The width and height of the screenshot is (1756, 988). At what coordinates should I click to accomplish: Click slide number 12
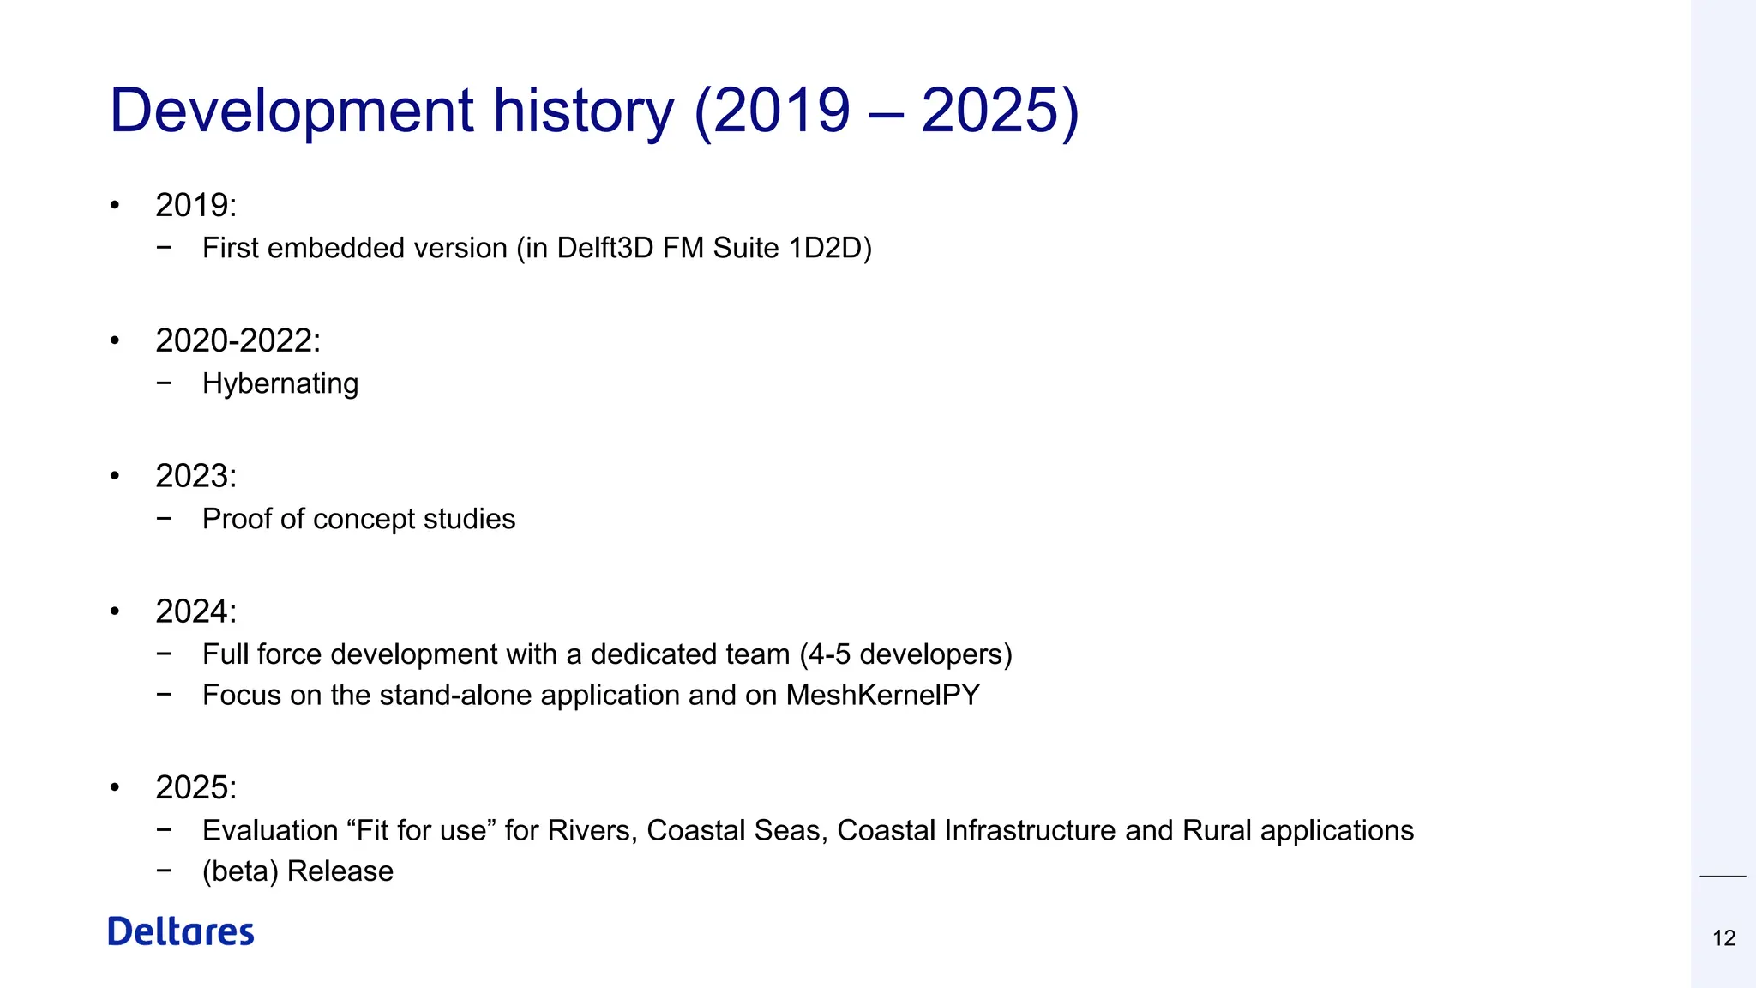click(x=1723, y=938)
